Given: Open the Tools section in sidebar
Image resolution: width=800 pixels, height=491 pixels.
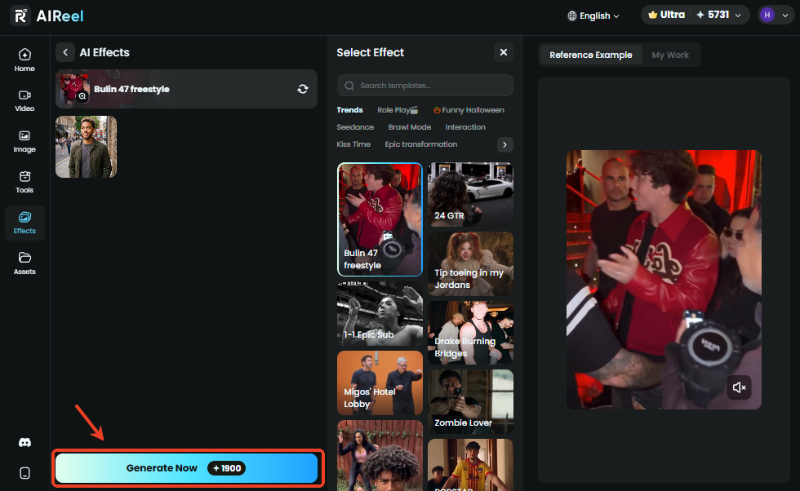Looking at the screenshot, I should coord(24,183).
